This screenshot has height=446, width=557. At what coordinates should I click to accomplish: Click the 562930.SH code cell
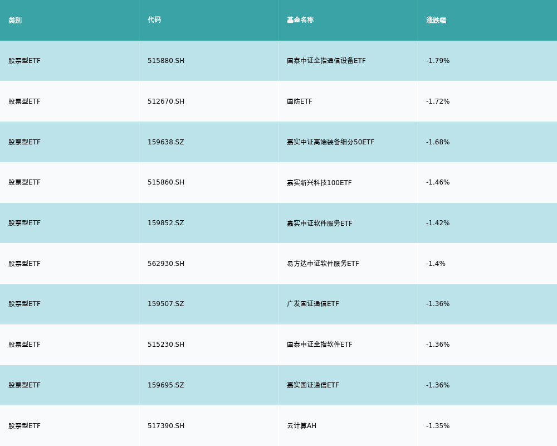166,264
